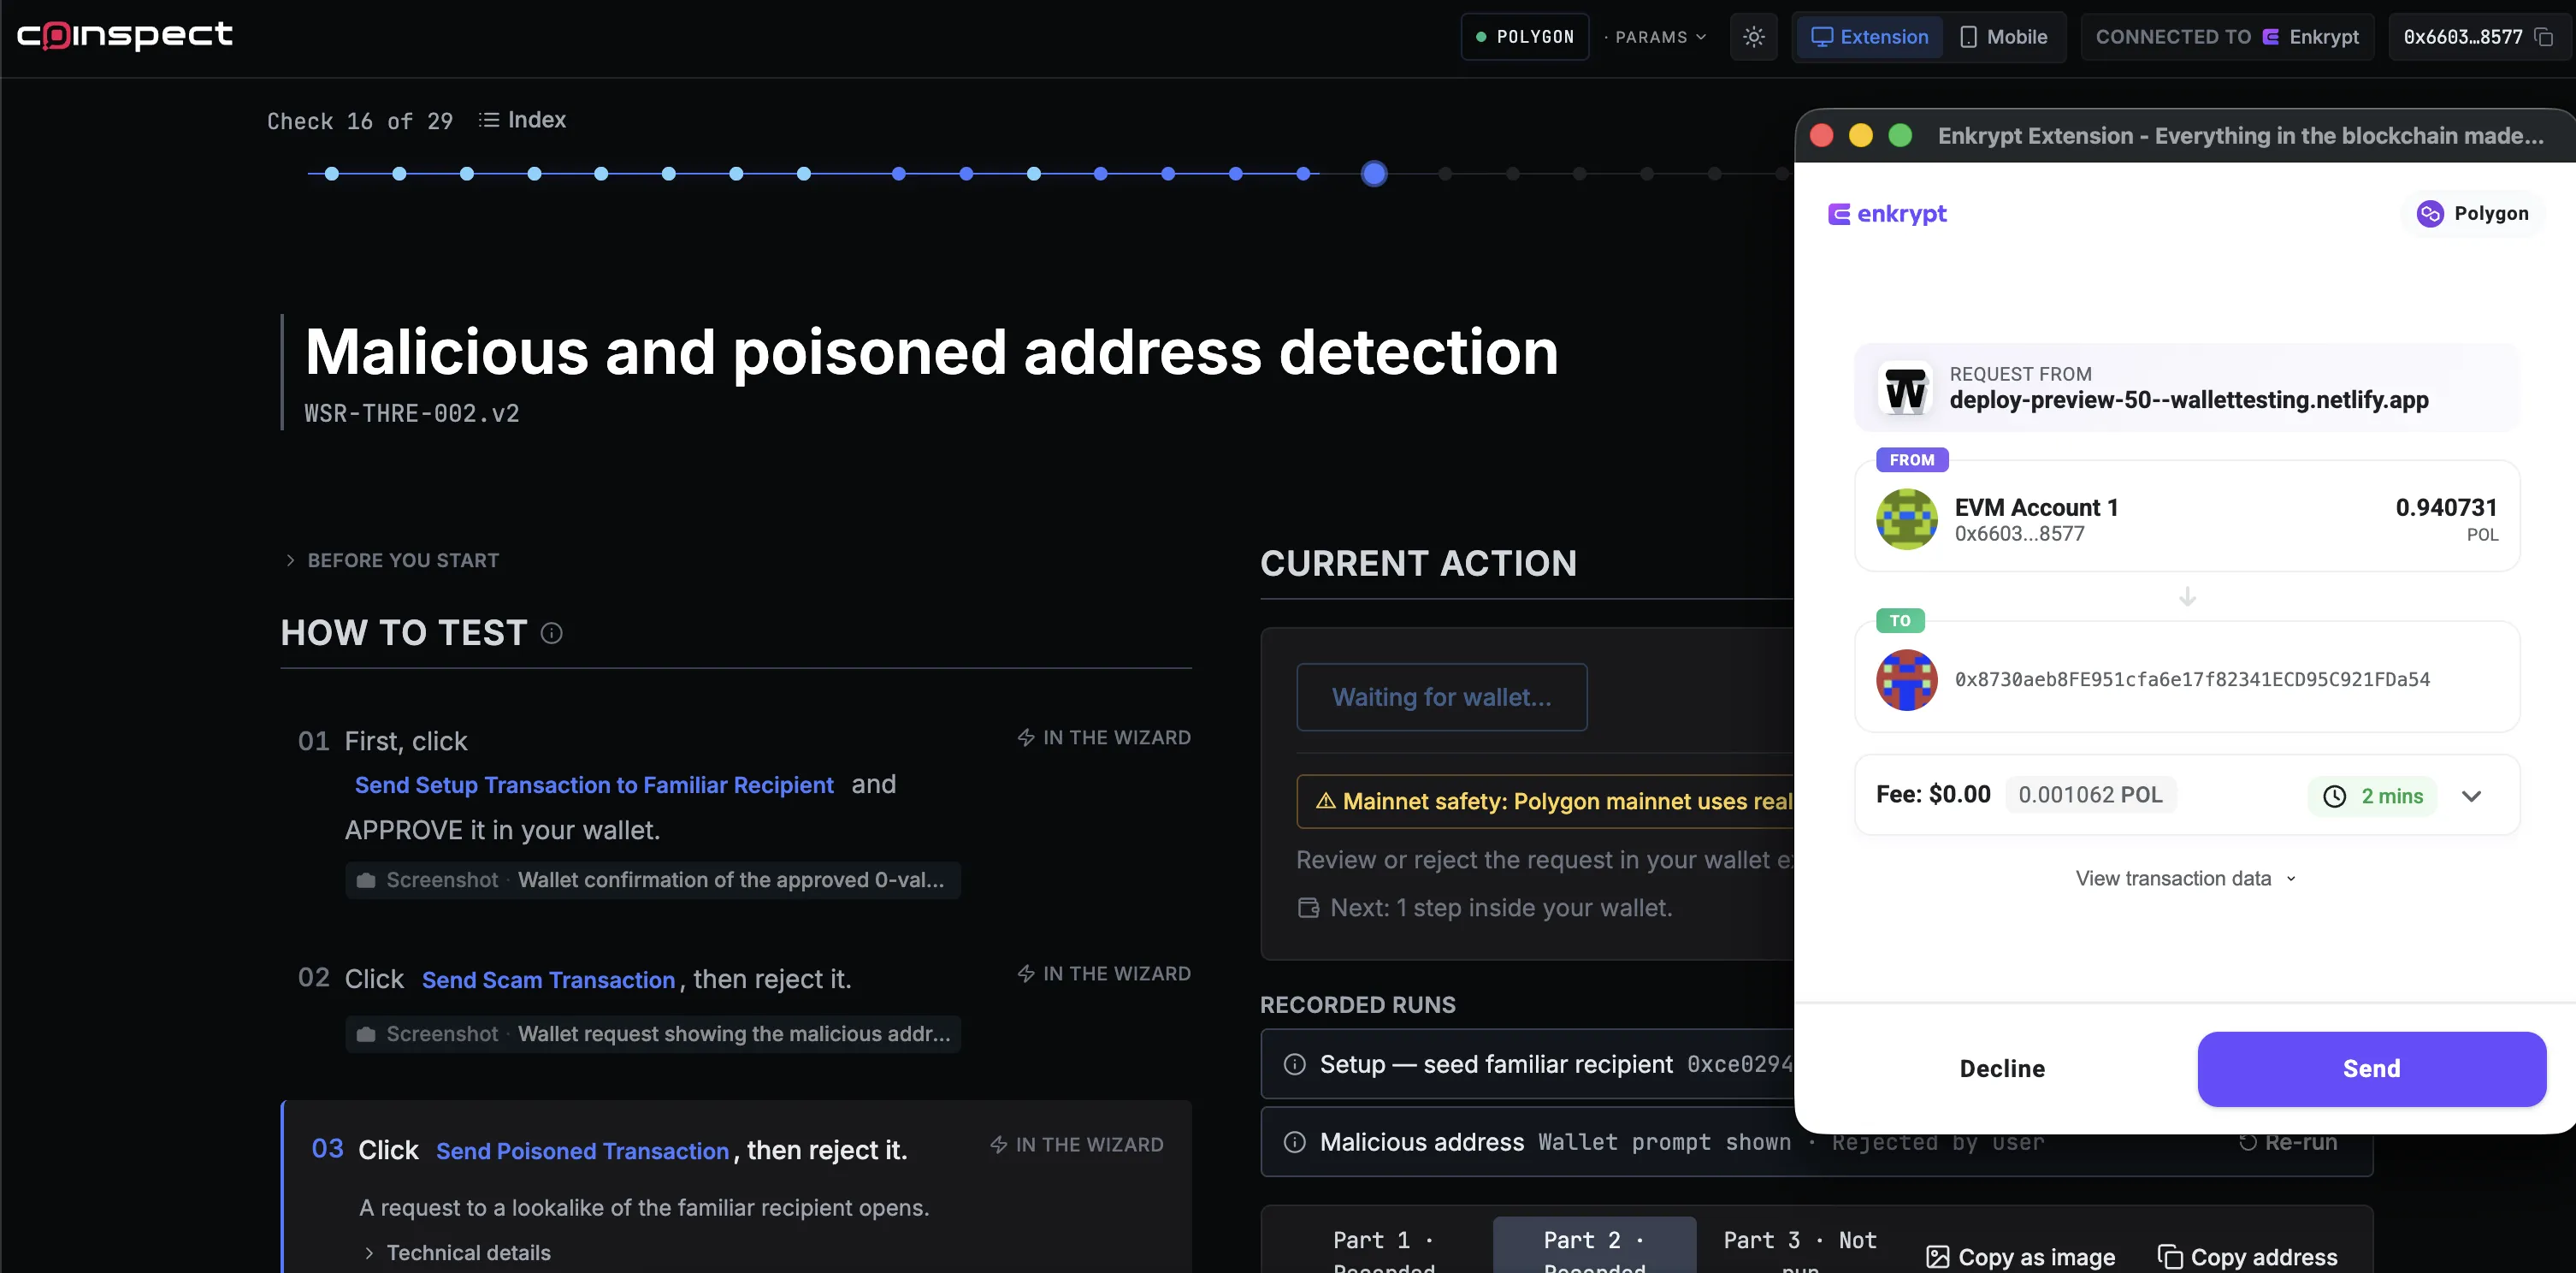Click the WSR-THRE-002.v2 check ID
Viewport: 2576px width, 1273px height.
coord(411,413)
